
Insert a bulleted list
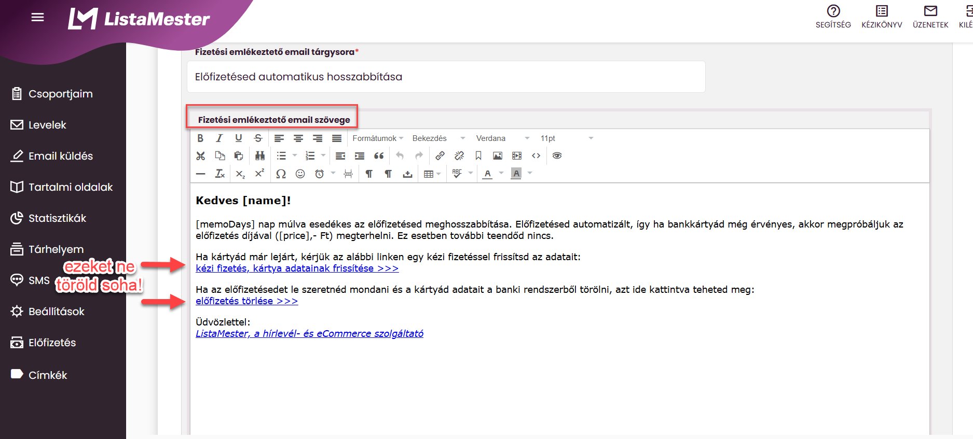pyautogui.click(x=281, y=156)
